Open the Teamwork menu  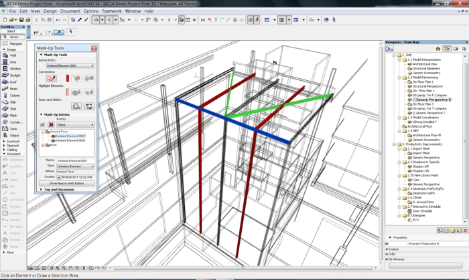coord(110,11)
